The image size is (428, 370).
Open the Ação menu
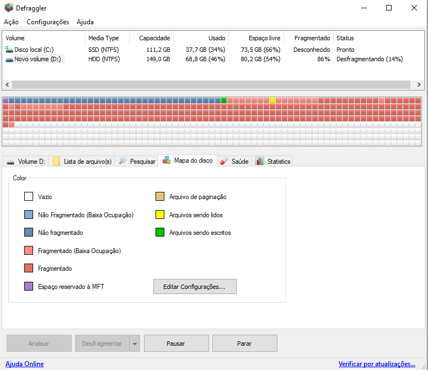(x=11, y=22)
